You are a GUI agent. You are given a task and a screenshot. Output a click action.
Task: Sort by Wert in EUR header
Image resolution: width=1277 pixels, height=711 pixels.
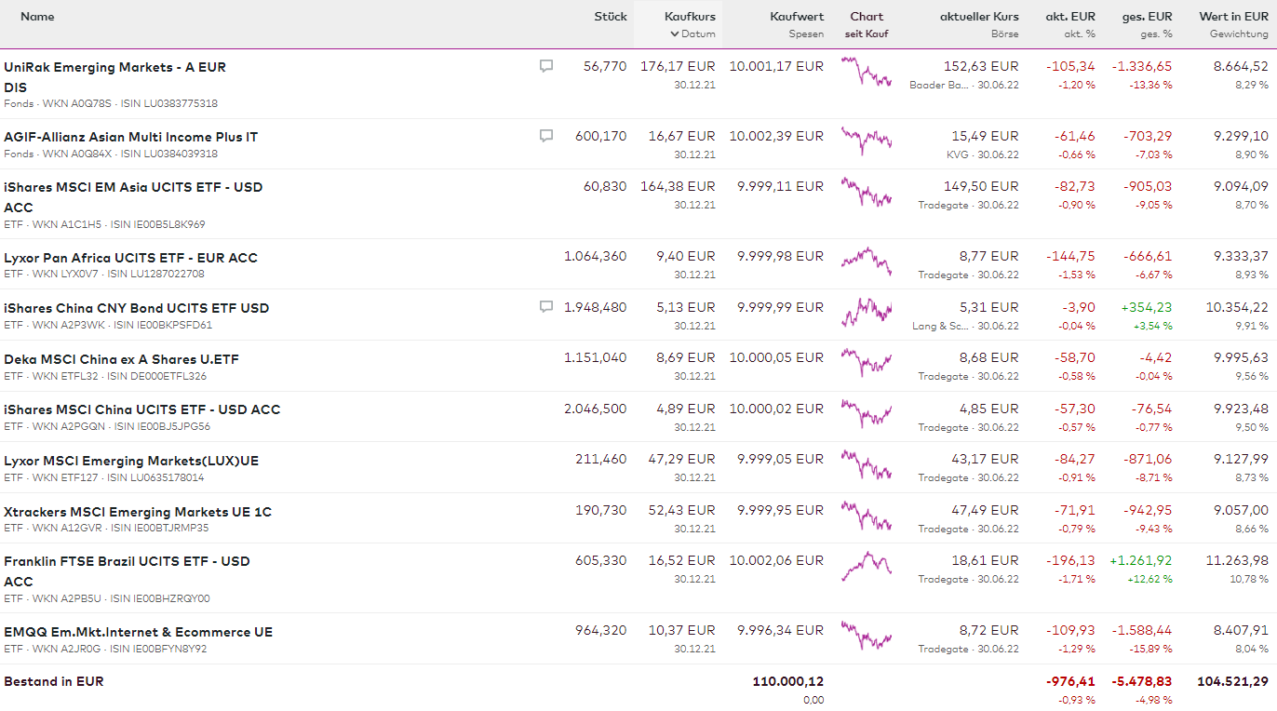1233,17
